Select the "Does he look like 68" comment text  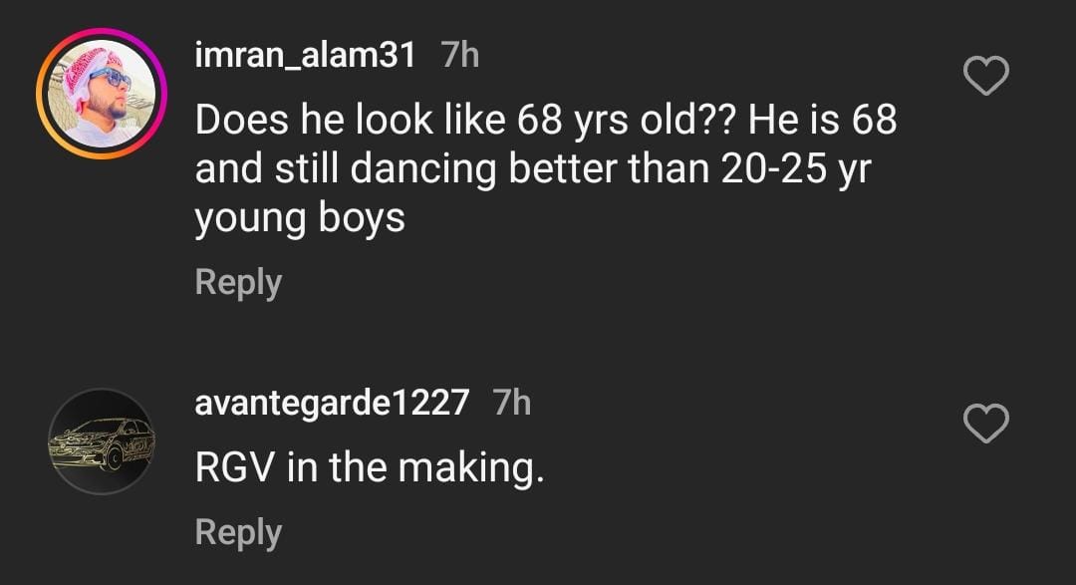(545, 121)
